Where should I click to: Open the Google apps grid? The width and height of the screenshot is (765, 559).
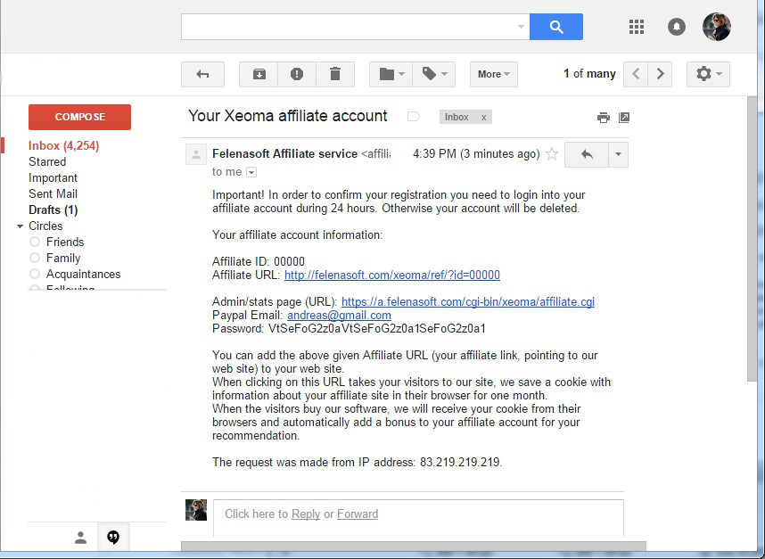(x=637, y=27)
